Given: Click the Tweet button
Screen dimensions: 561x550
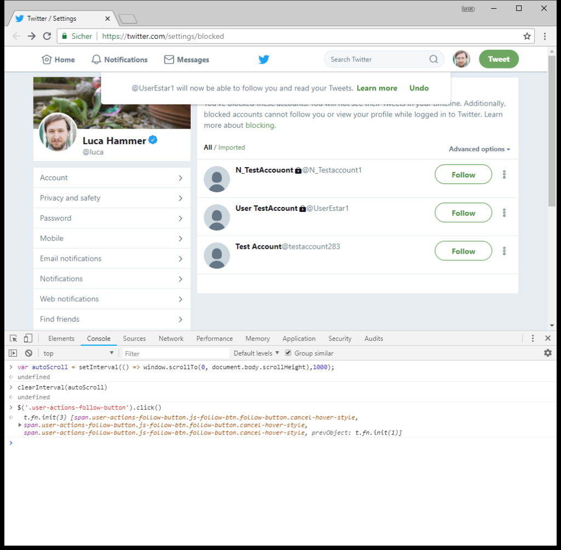Looking at the screenshot, I should pyautogui.click(x=499, y=59).
